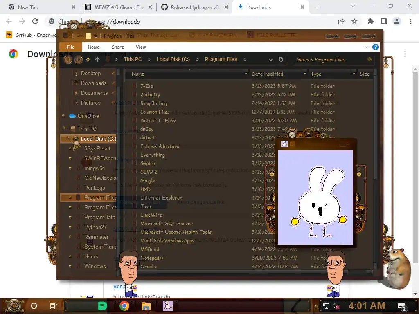Select the Rainmeter folder in the tree

pyautogui.click(x=96, y=237)
